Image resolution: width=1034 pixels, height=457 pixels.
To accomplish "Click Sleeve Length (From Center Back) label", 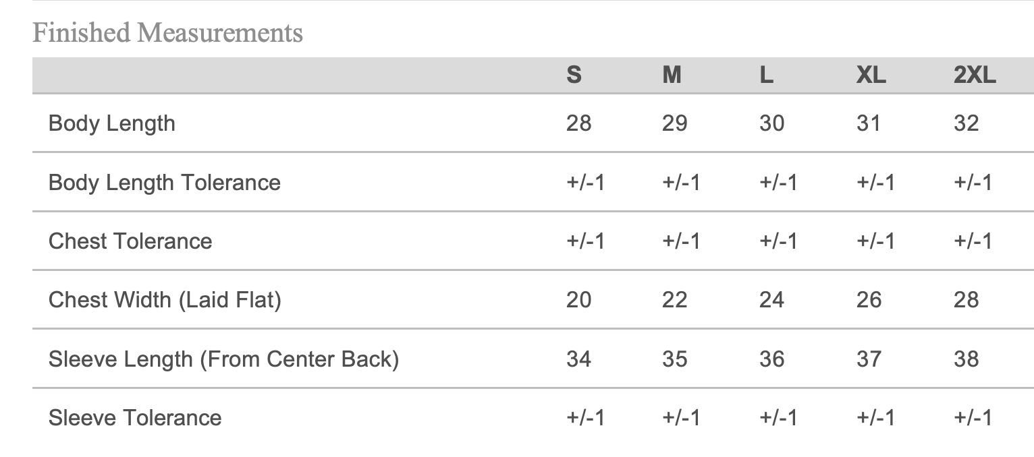I will 223,359.
